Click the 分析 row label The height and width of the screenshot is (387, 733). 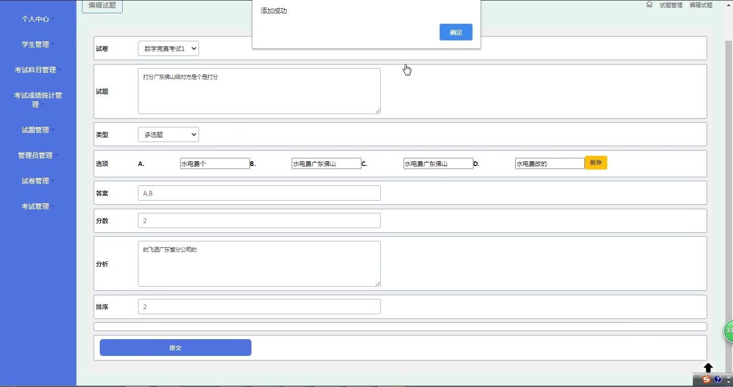(102, 264)
